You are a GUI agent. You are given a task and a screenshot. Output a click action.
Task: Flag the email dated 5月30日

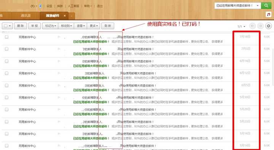pyautogui.click(x=59, y=97)
